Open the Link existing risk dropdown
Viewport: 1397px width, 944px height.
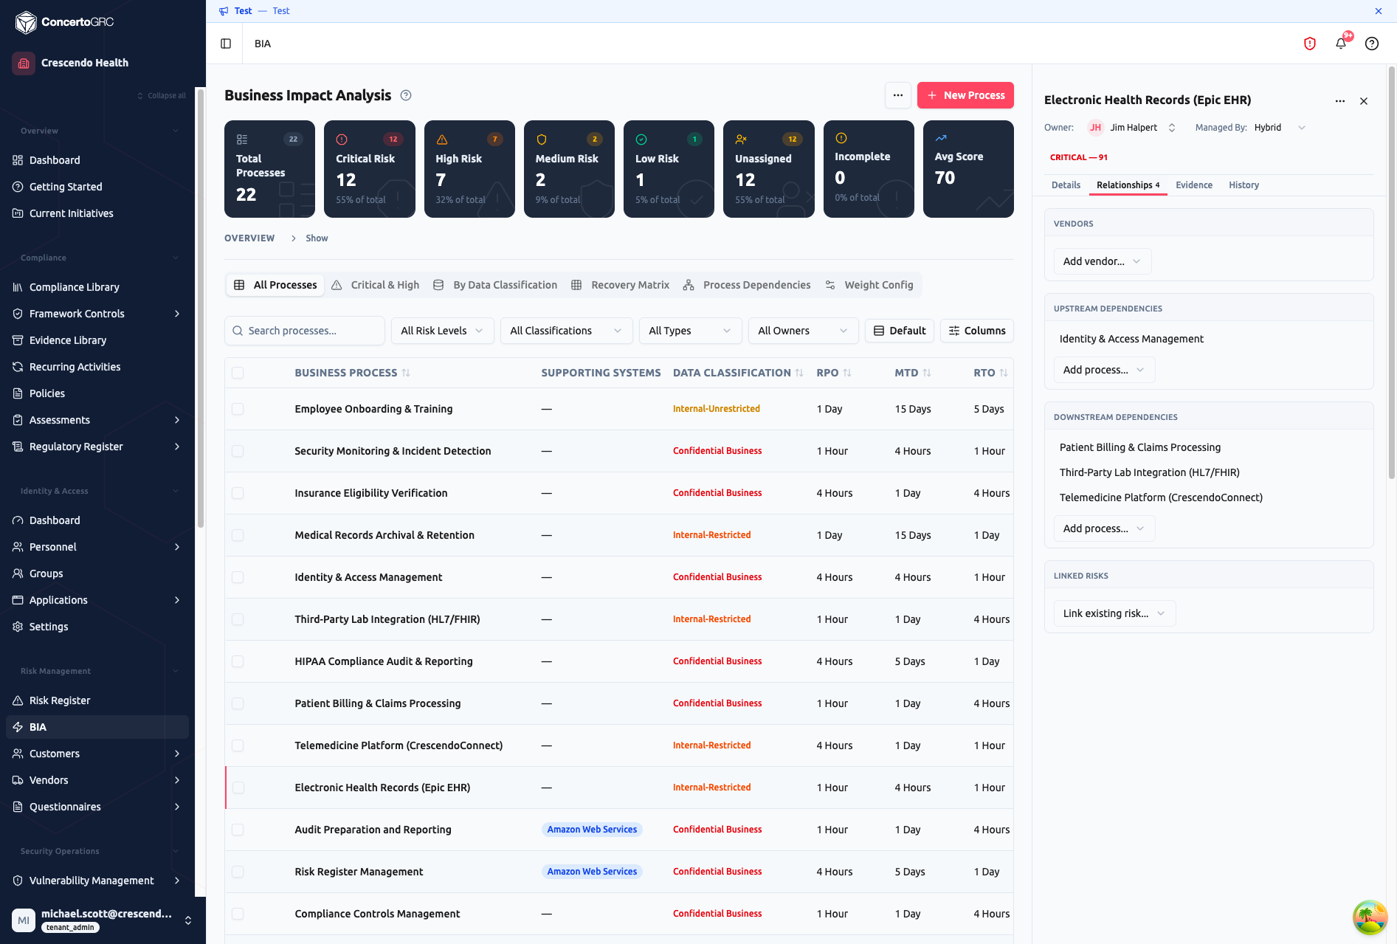1114,613
